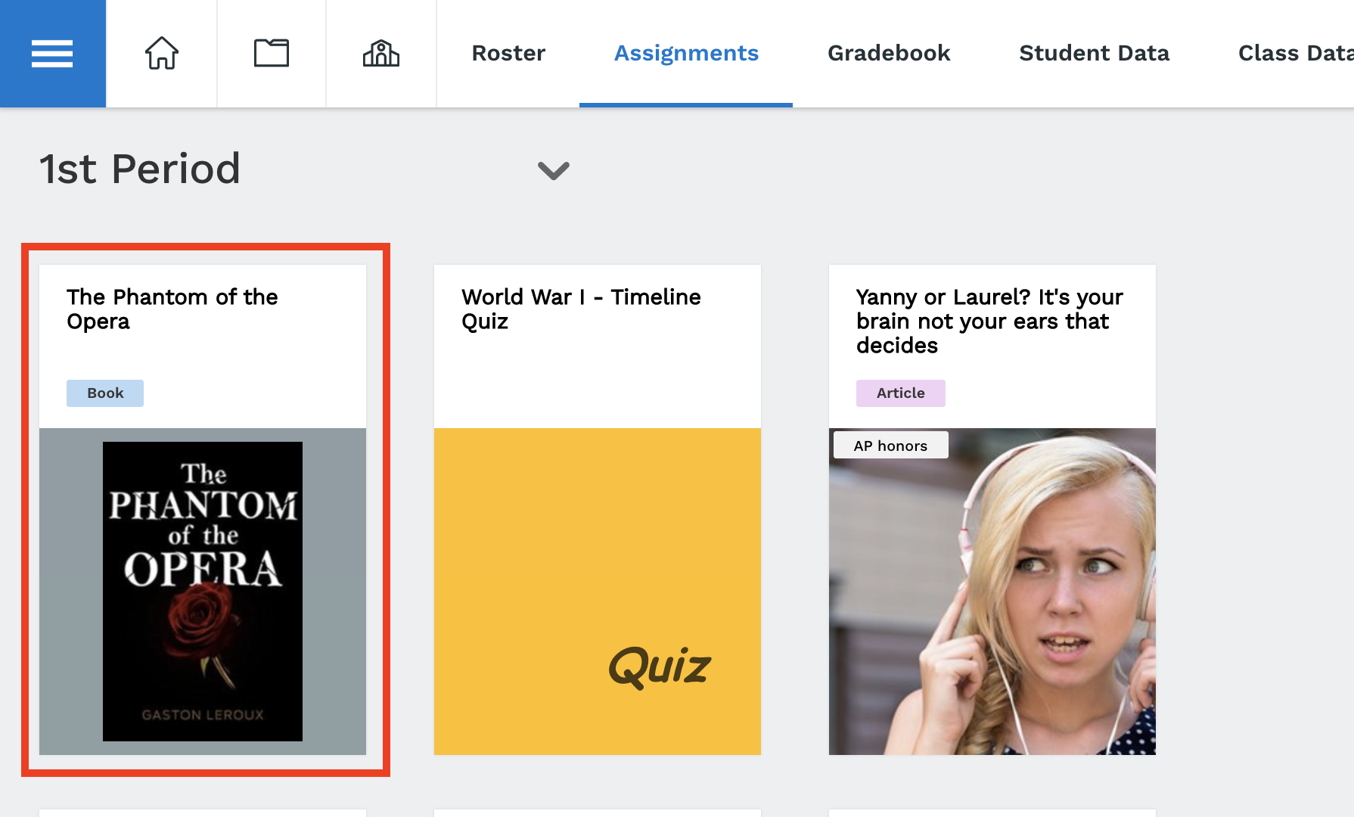Screen dimensions: 1354x817
Task: Click the Article tag label
Action: coord(901,393)
